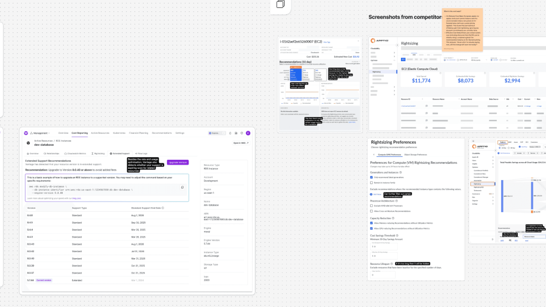Click the Vantage purple logo icon
The image size is (546, 307).
pos(26,133)
